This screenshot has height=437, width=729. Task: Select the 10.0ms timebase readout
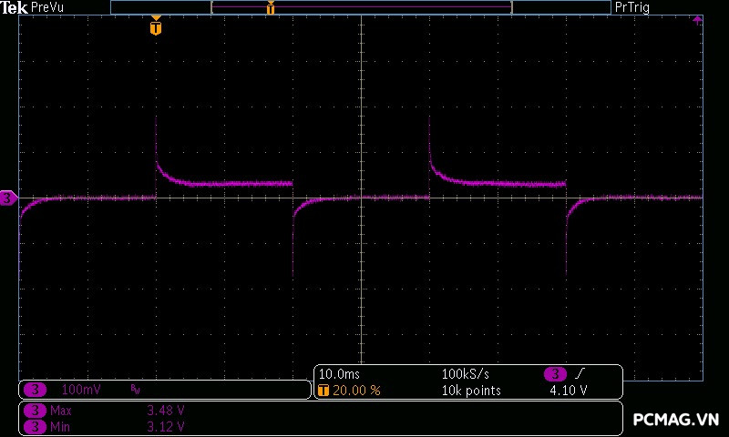tap(339, 374)
